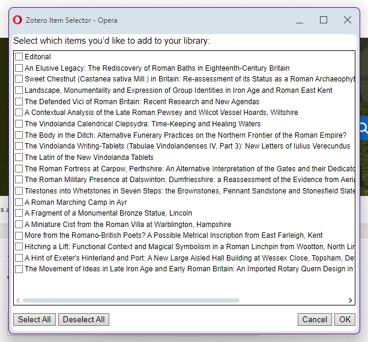Click the blue search icon behind the dialog

coord(364,128)
